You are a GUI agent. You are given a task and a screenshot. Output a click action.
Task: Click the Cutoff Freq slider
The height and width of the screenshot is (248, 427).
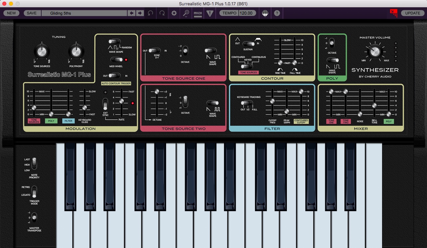click(272, 101)
